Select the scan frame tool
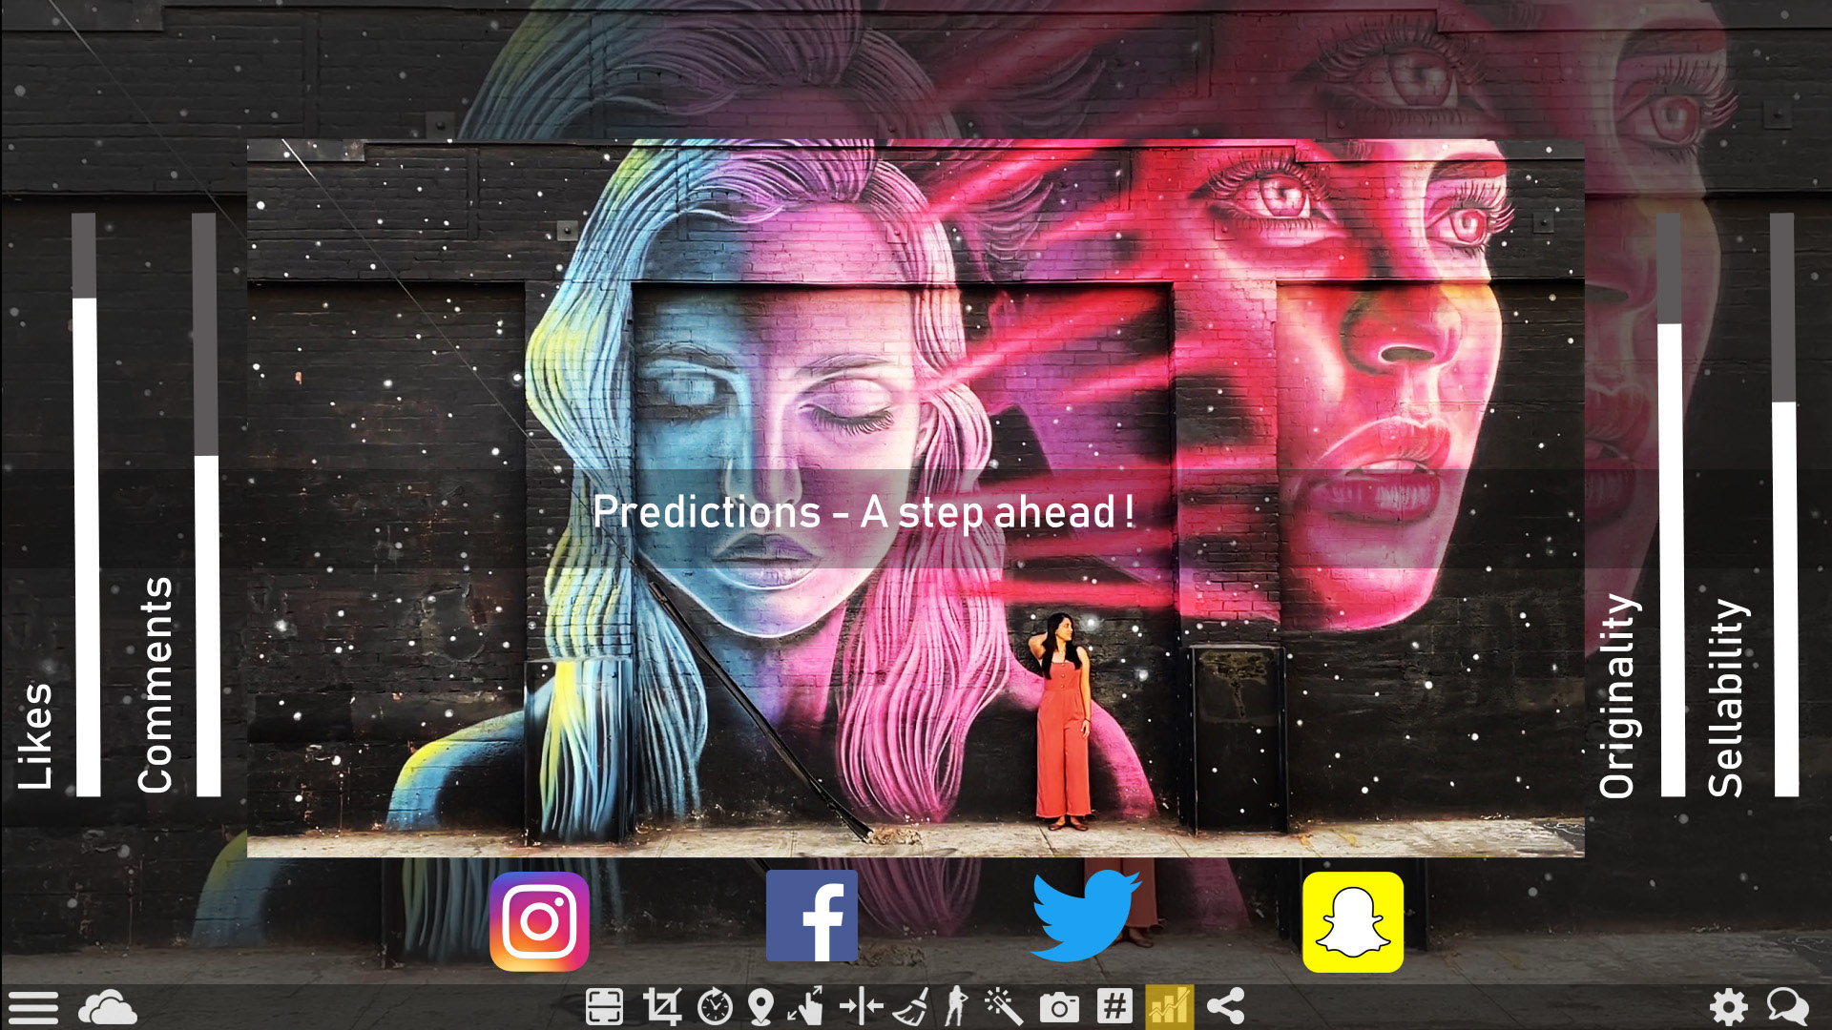Viewport: 1832px width, 1030px height. coord(604,1006)
